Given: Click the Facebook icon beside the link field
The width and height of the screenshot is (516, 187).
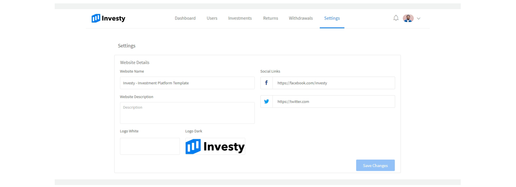Looking at the screenshot, I should [x=266, y=83].
